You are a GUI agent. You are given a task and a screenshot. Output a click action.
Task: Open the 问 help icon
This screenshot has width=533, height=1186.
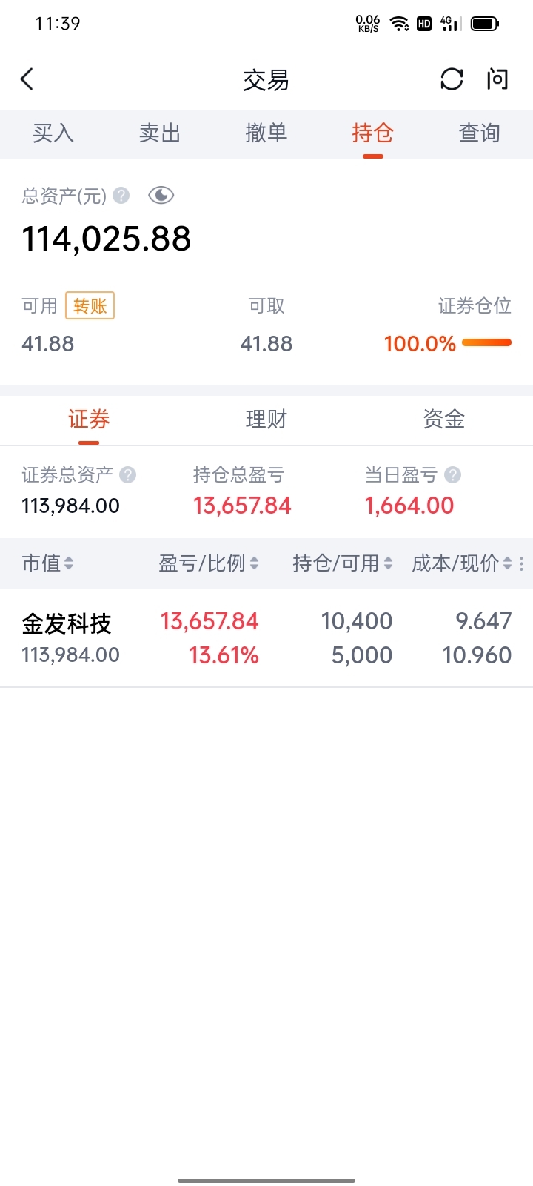click(497, 79)
